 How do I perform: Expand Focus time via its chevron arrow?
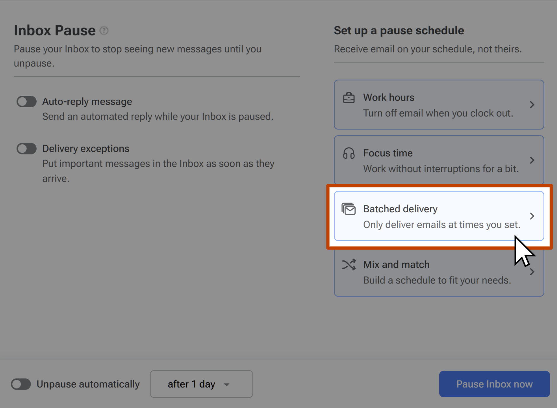532,160
